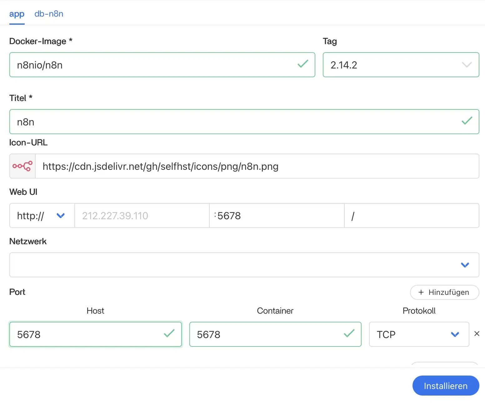Click the green checkmark in Docker-Image field

click(x=303, y=64)
